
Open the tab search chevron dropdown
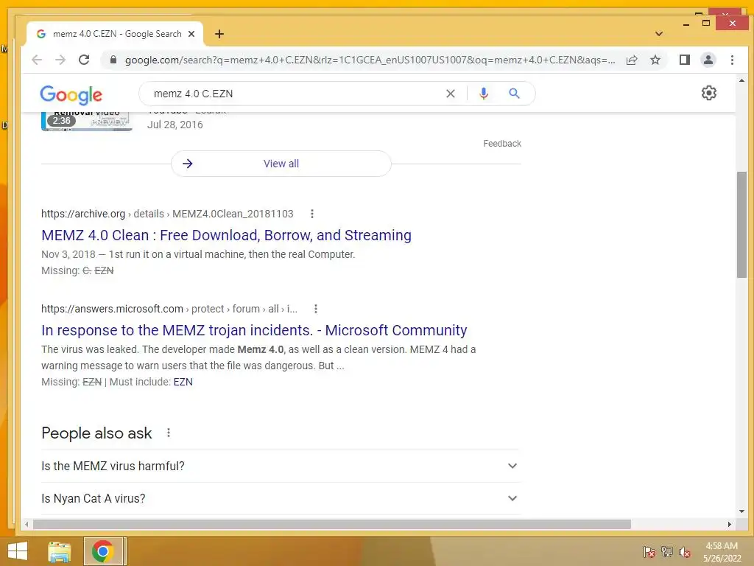point(659,34)
